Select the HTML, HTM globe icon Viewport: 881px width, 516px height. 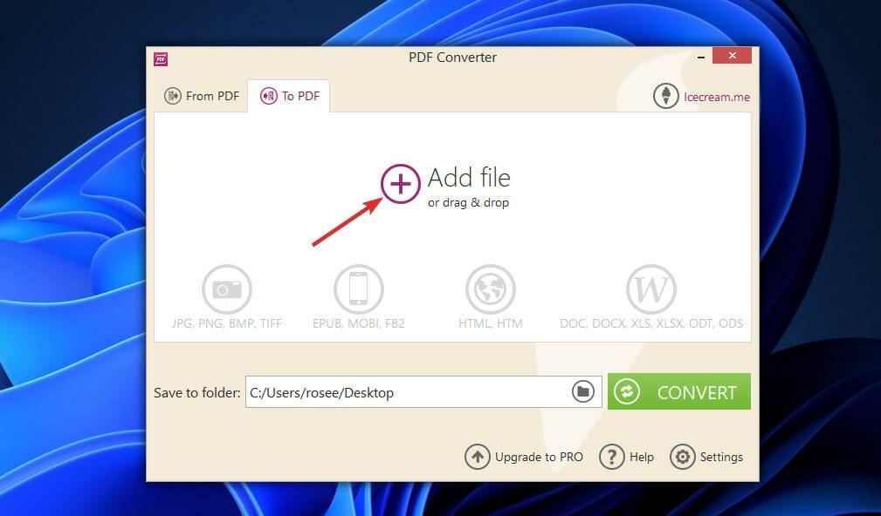[x=490, y=289]
